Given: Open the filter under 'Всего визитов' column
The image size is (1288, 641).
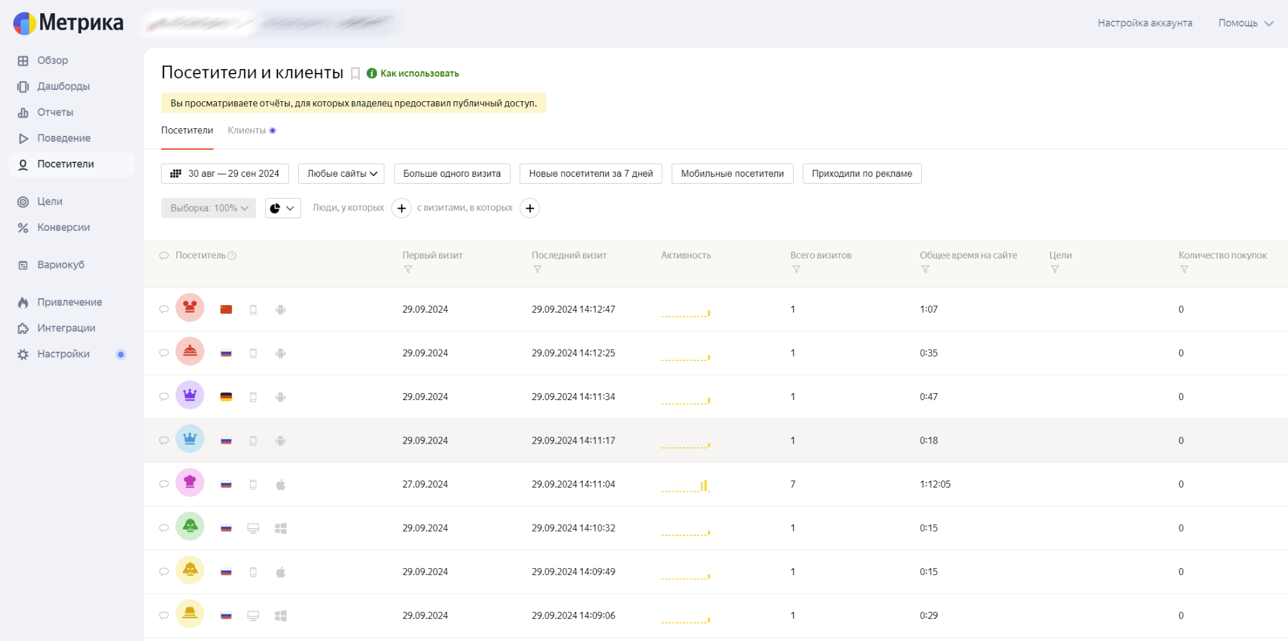Looking at the screenshot, I should click(x=796, y=269).
